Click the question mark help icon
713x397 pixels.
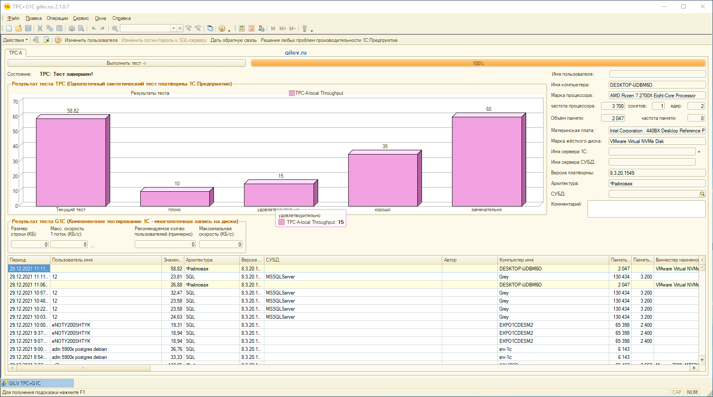point(58,40)
